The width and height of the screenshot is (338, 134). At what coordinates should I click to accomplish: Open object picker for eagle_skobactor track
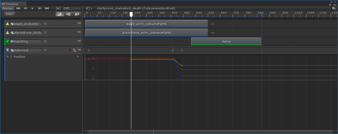(x=45, y=24)
